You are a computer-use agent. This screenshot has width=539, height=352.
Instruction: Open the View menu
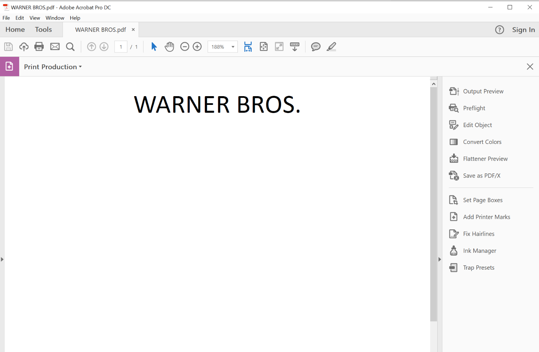click(35, 18)
